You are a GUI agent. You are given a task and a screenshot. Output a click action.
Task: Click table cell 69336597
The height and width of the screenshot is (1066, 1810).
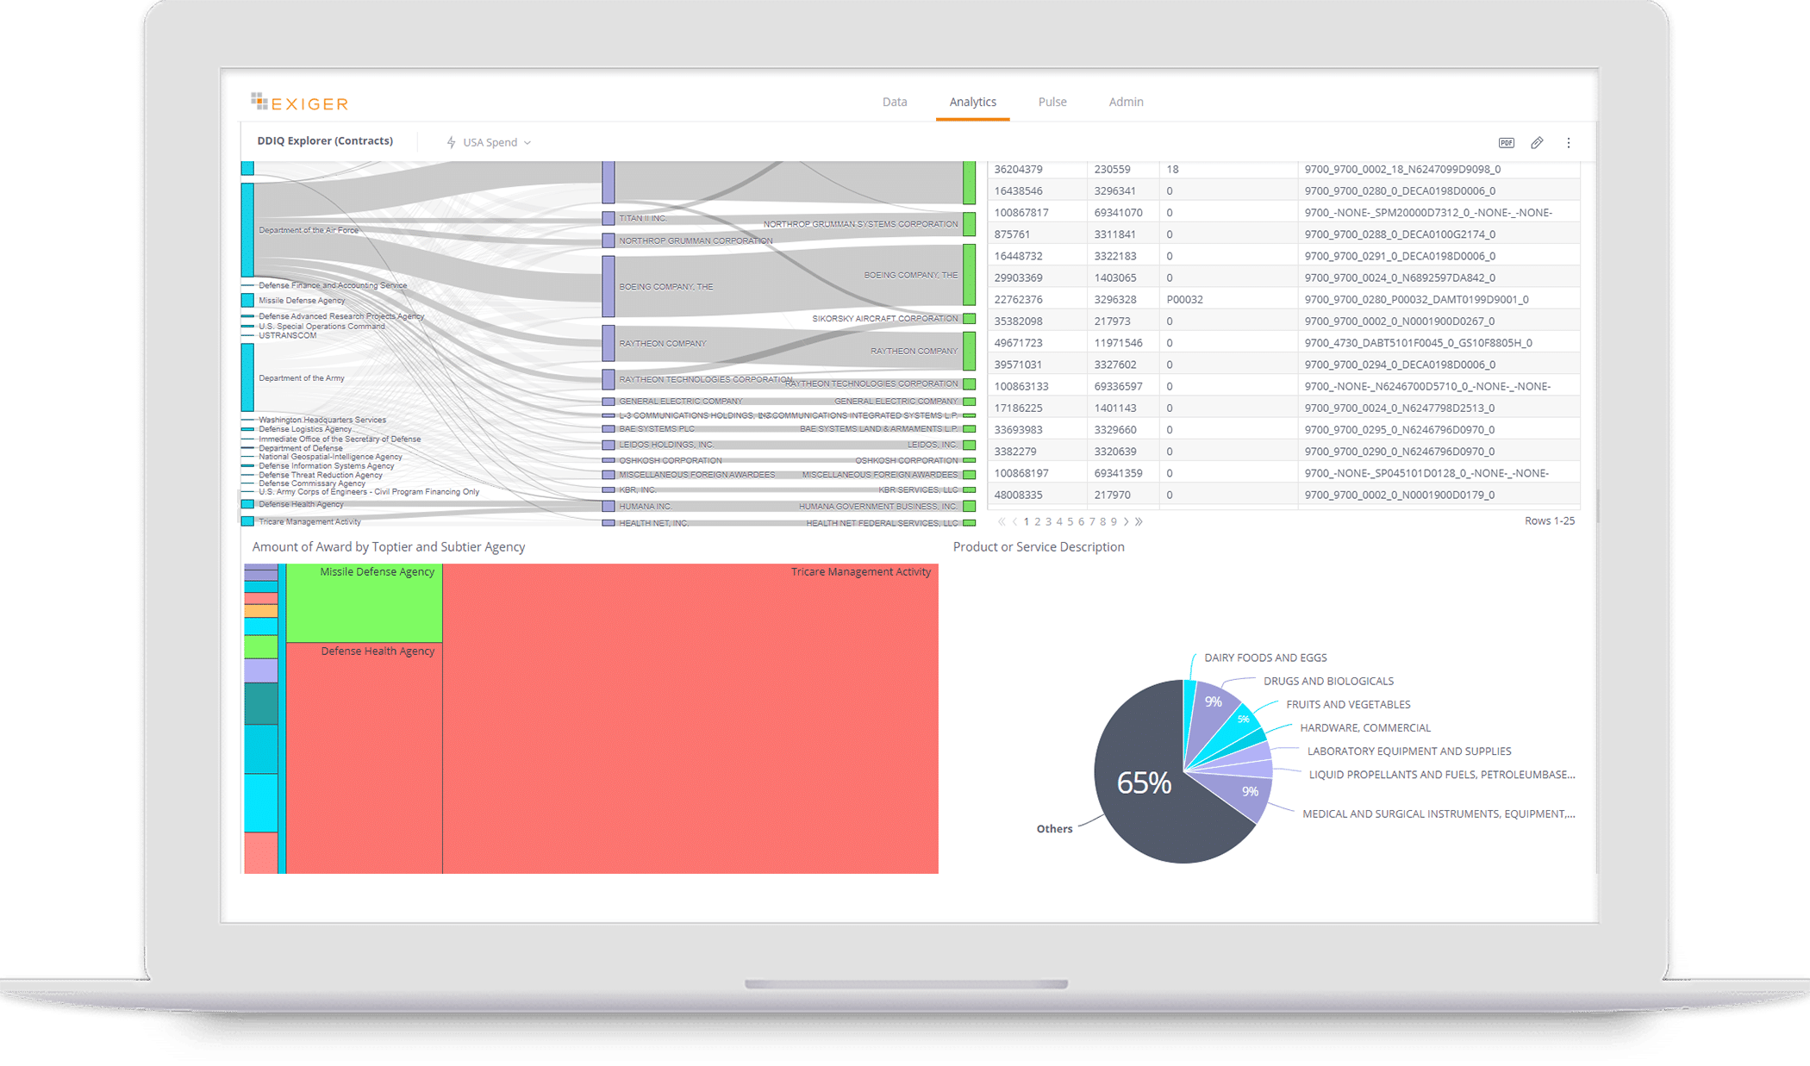pos(1118,386)
